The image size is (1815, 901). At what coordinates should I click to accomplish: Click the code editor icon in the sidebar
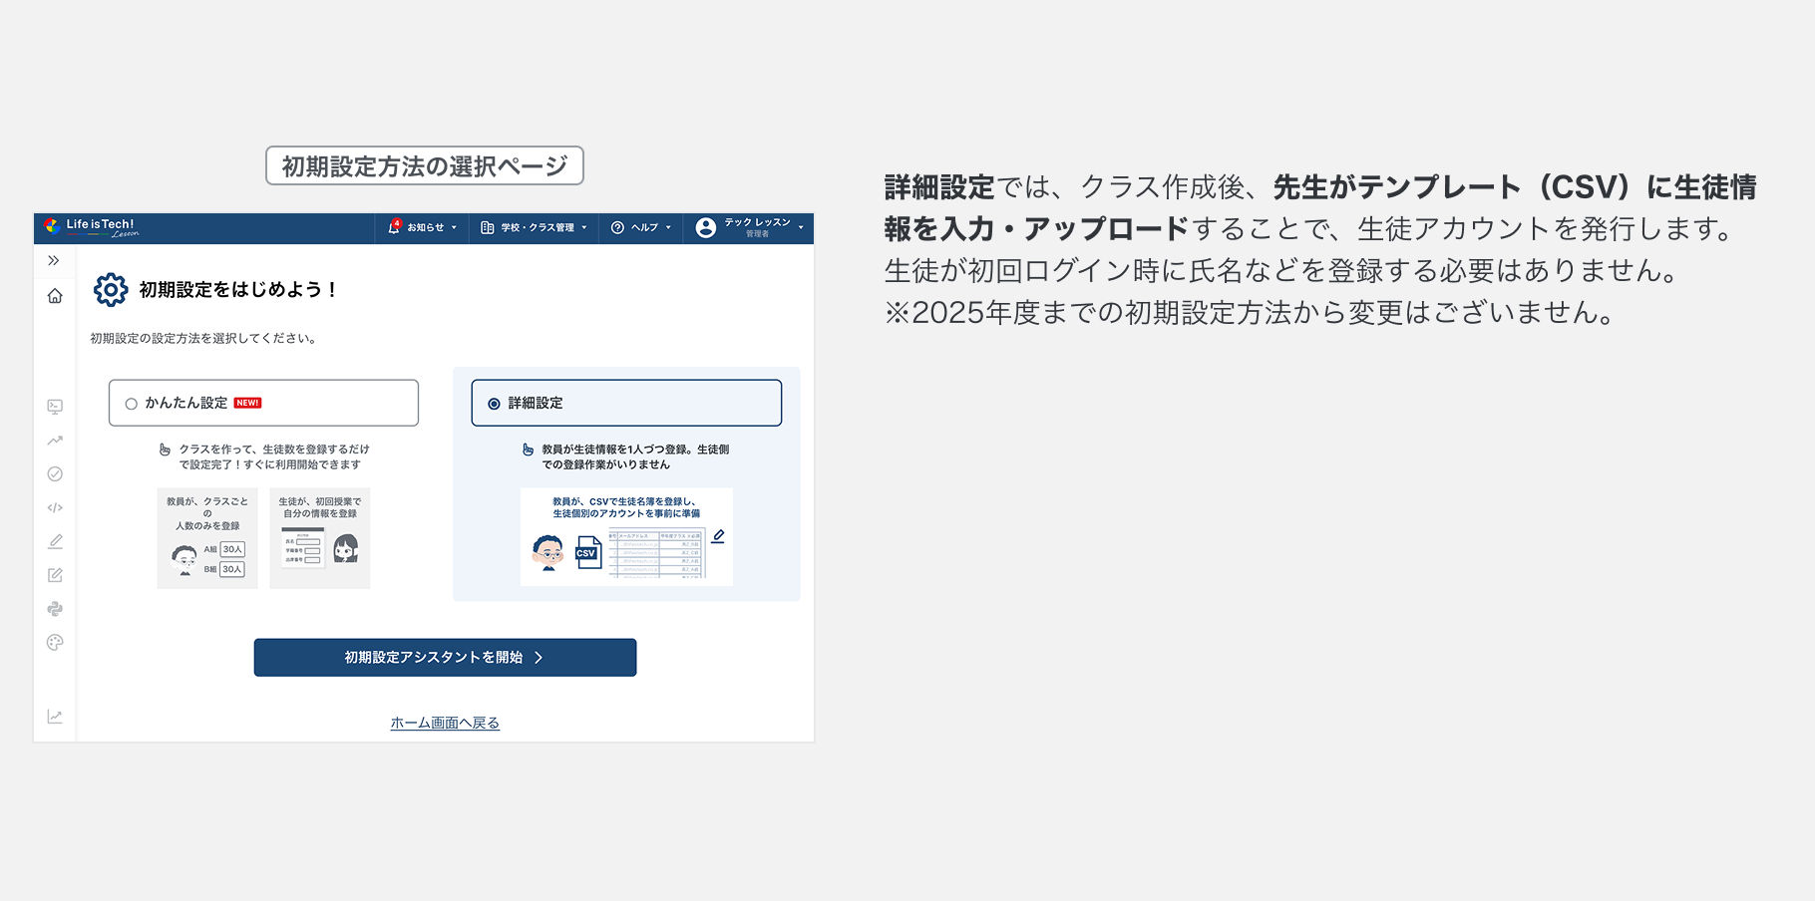(54, 507)
